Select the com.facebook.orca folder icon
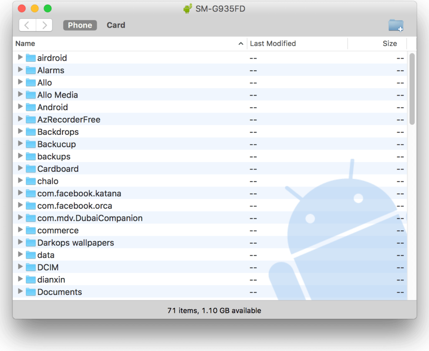Screen dimensions: 429x351 click(31, 206)
